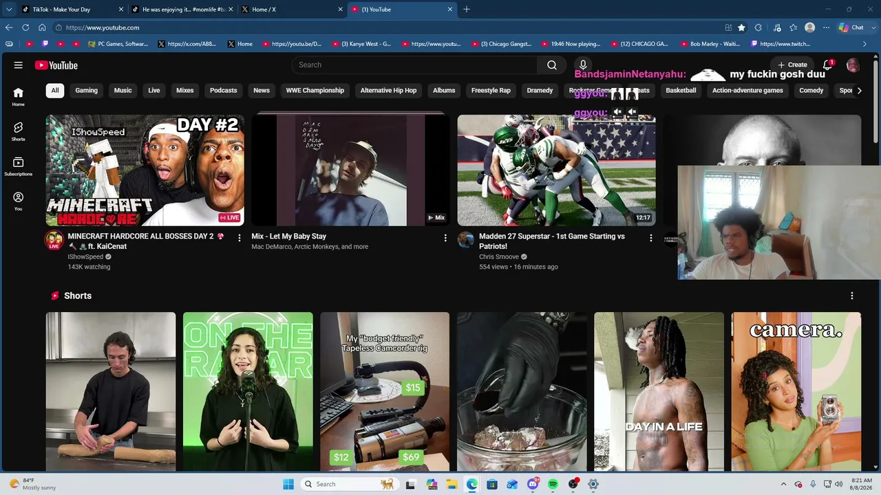
Task: Click the YouTube search magnifier button
Action: click(x=552, y=65)
